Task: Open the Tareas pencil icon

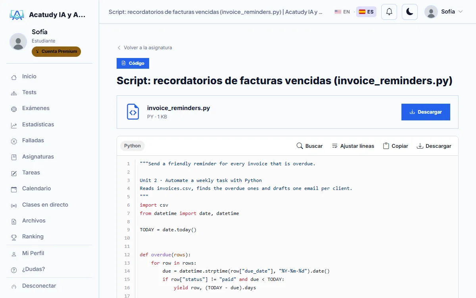Action: [14, 173]
